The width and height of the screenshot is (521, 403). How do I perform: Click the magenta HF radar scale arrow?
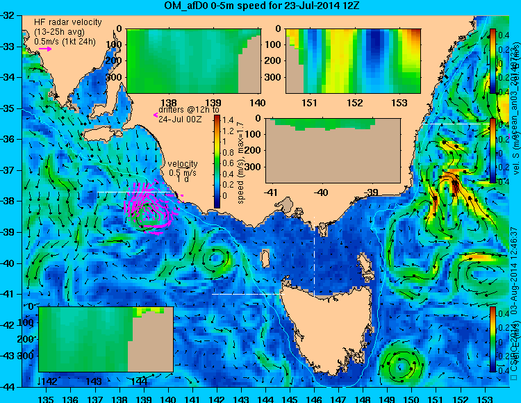(x=45, y=49)
